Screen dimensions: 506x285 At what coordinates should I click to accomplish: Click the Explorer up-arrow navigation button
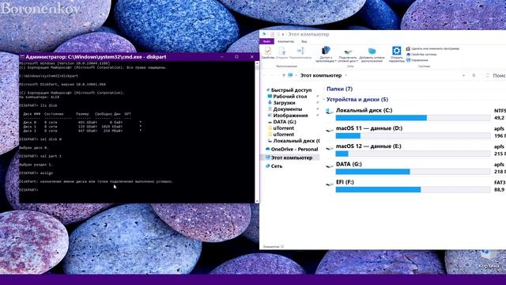tap(283, 75)
